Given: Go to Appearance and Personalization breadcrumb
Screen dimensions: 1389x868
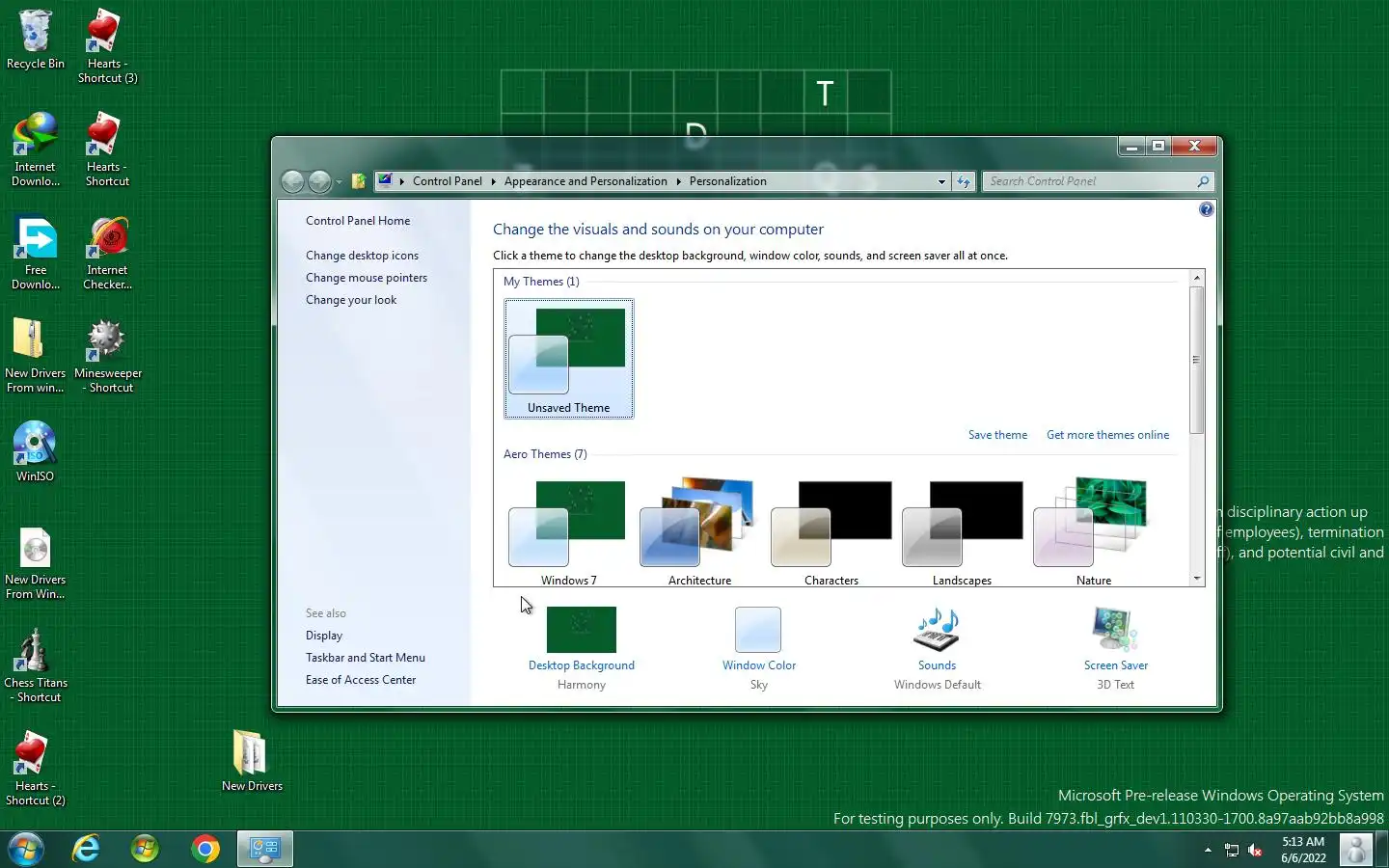Looking at the screenshot, I should (x=586, y=181).
